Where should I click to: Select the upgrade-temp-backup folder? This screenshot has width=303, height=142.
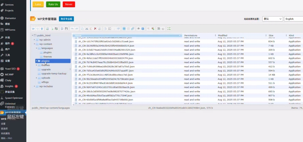(x=54, y=74)
